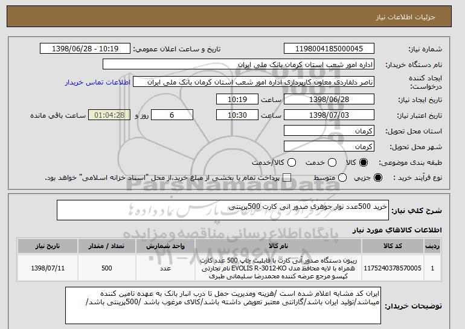
Task: Click the need date 1398/07/11 cell
Action: tap(48, 268)
